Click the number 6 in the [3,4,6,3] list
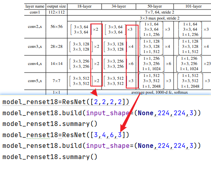This screenshot has height=173, width=211. (x=112, y=135)
